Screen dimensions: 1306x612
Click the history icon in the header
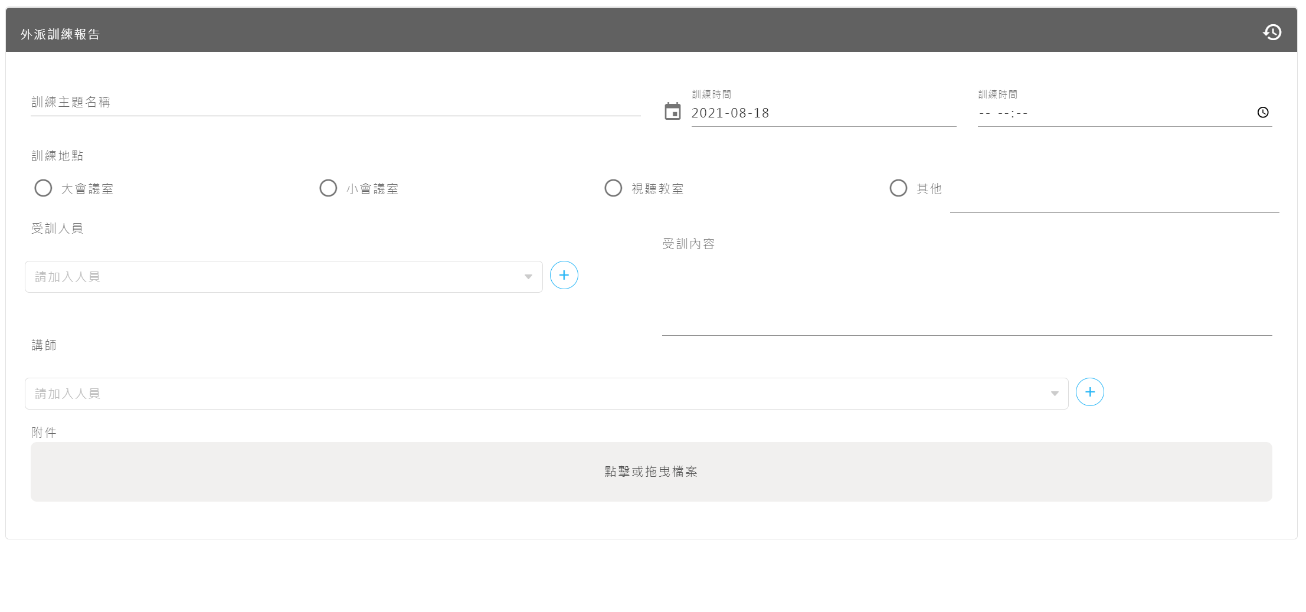(x=1272, y=32)
